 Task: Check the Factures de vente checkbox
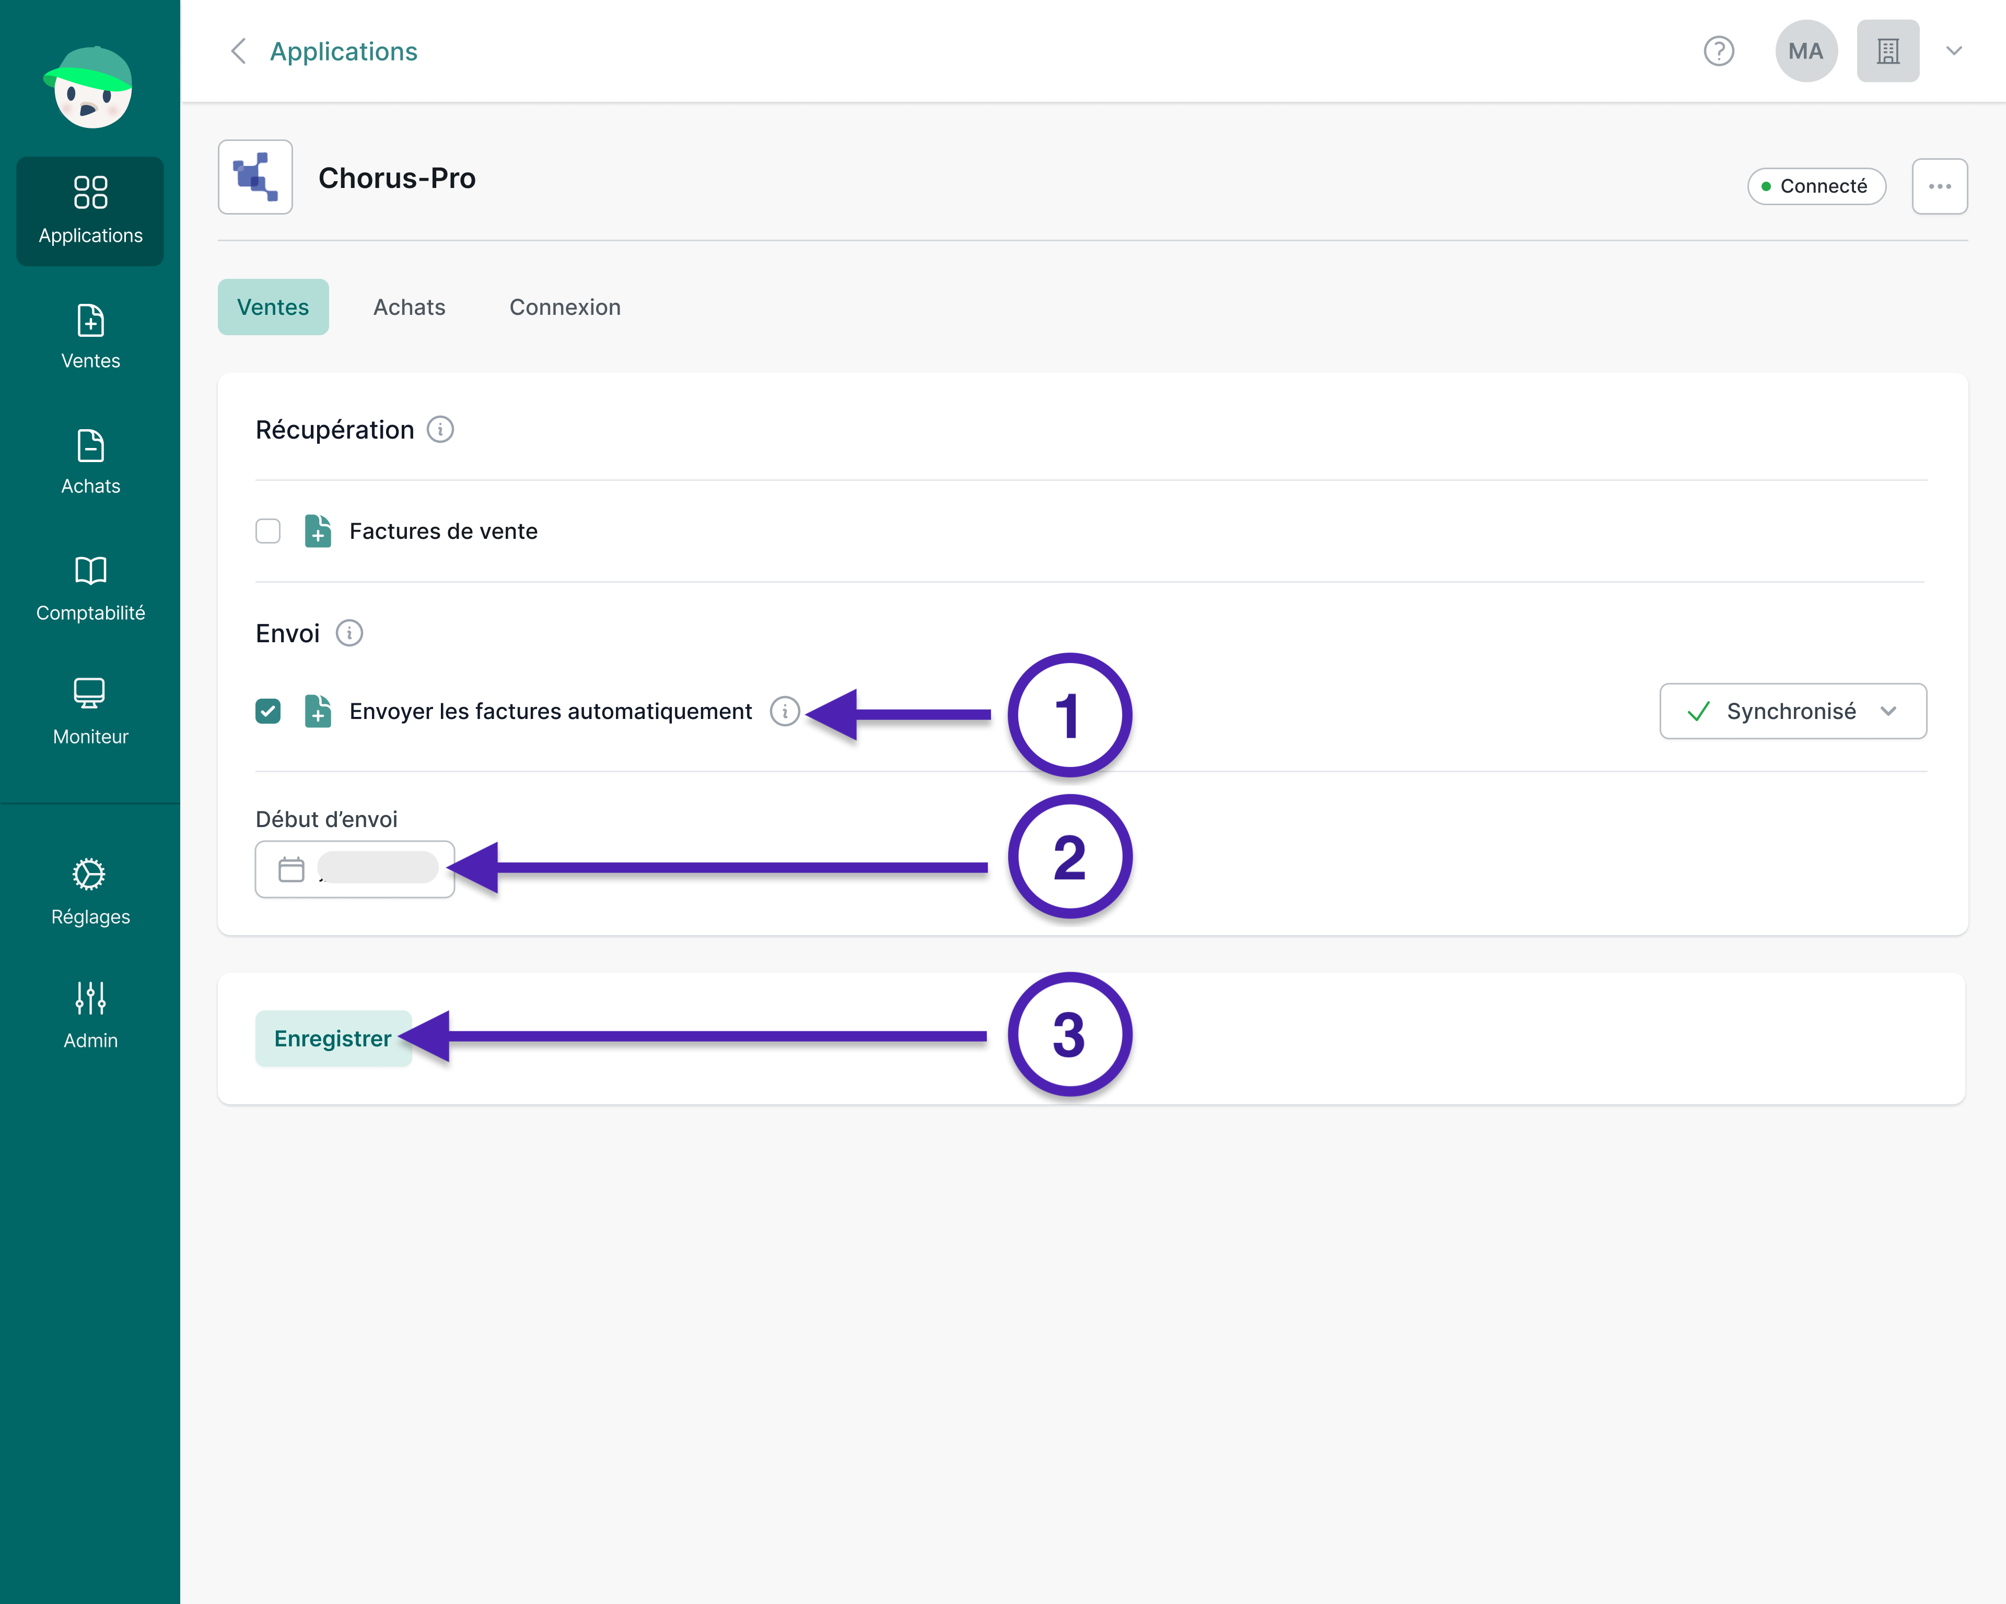(x=268, y=531)
